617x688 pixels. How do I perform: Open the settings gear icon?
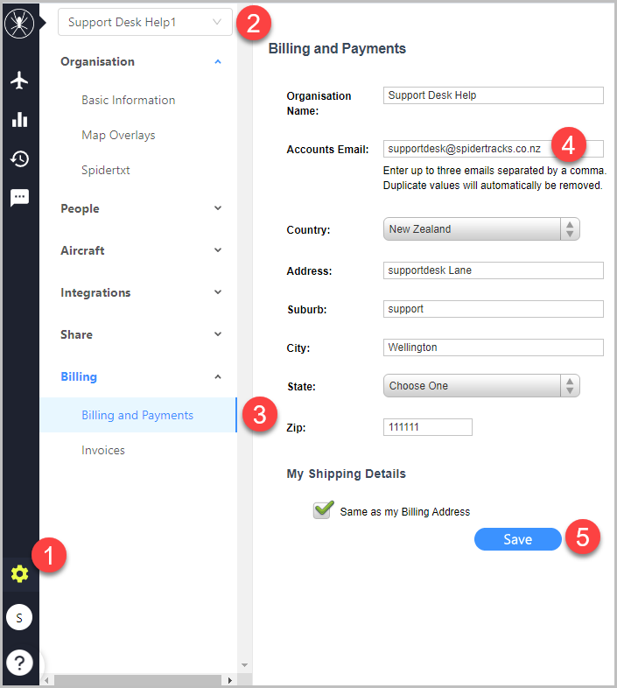tap(19, 574)
